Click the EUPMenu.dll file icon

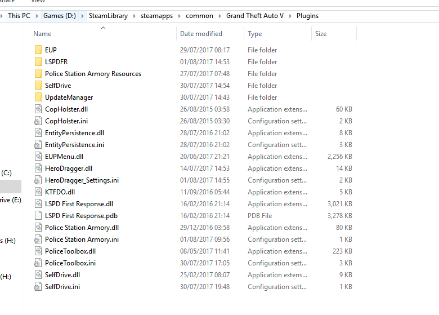[38, 157]
